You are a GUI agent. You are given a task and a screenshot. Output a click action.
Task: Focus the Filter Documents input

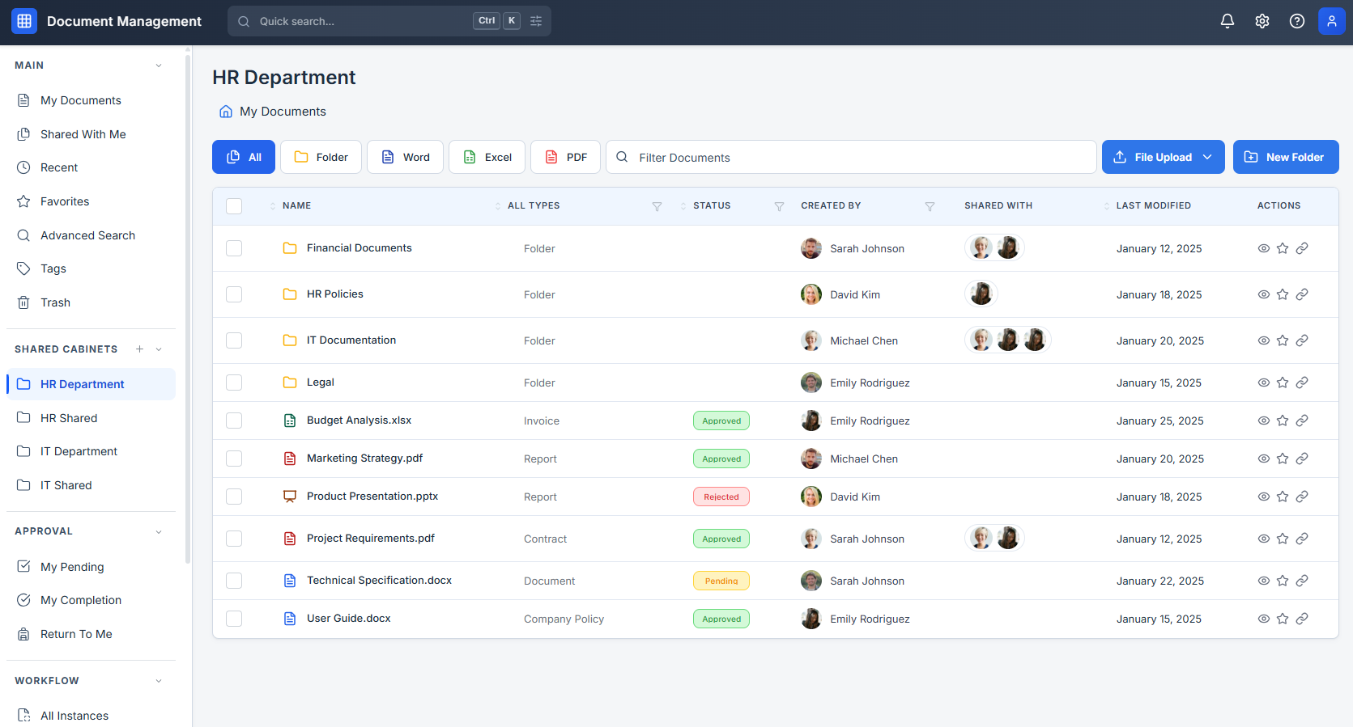pyautogui.click(x=851, y=157)
